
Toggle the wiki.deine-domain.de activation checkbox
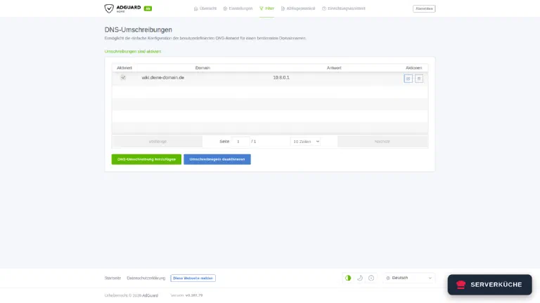123,78
